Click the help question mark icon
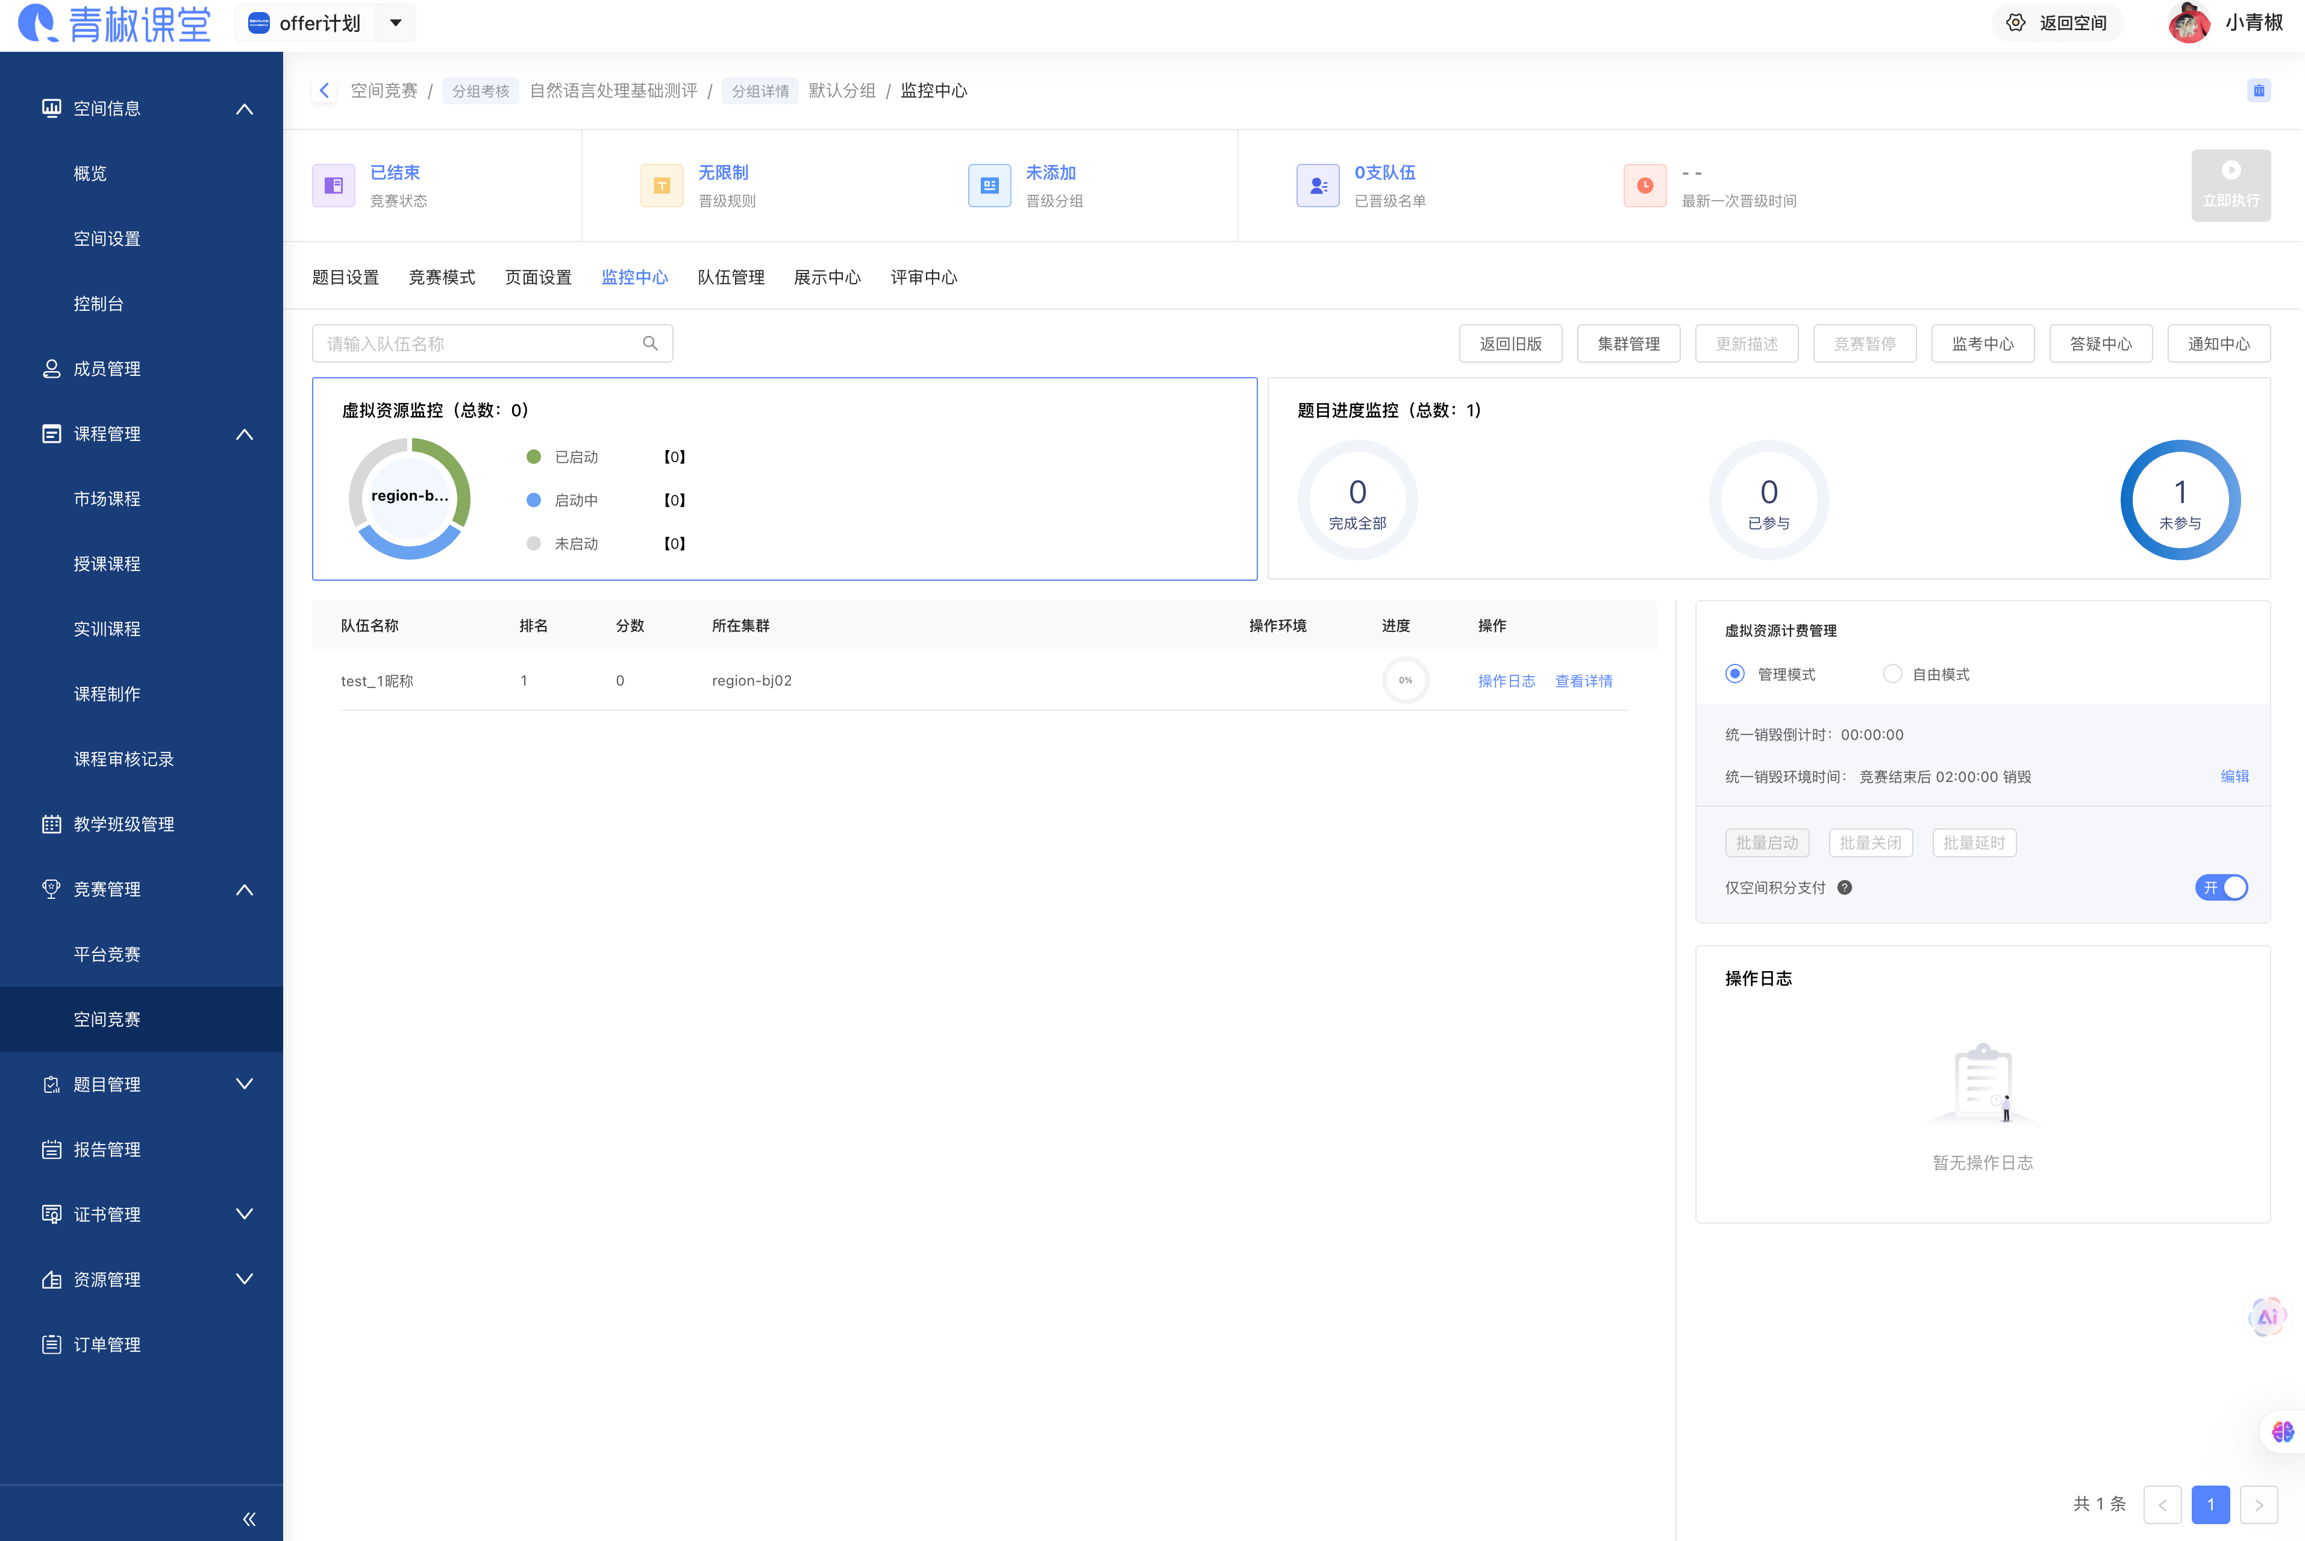 coord(1844,887)
